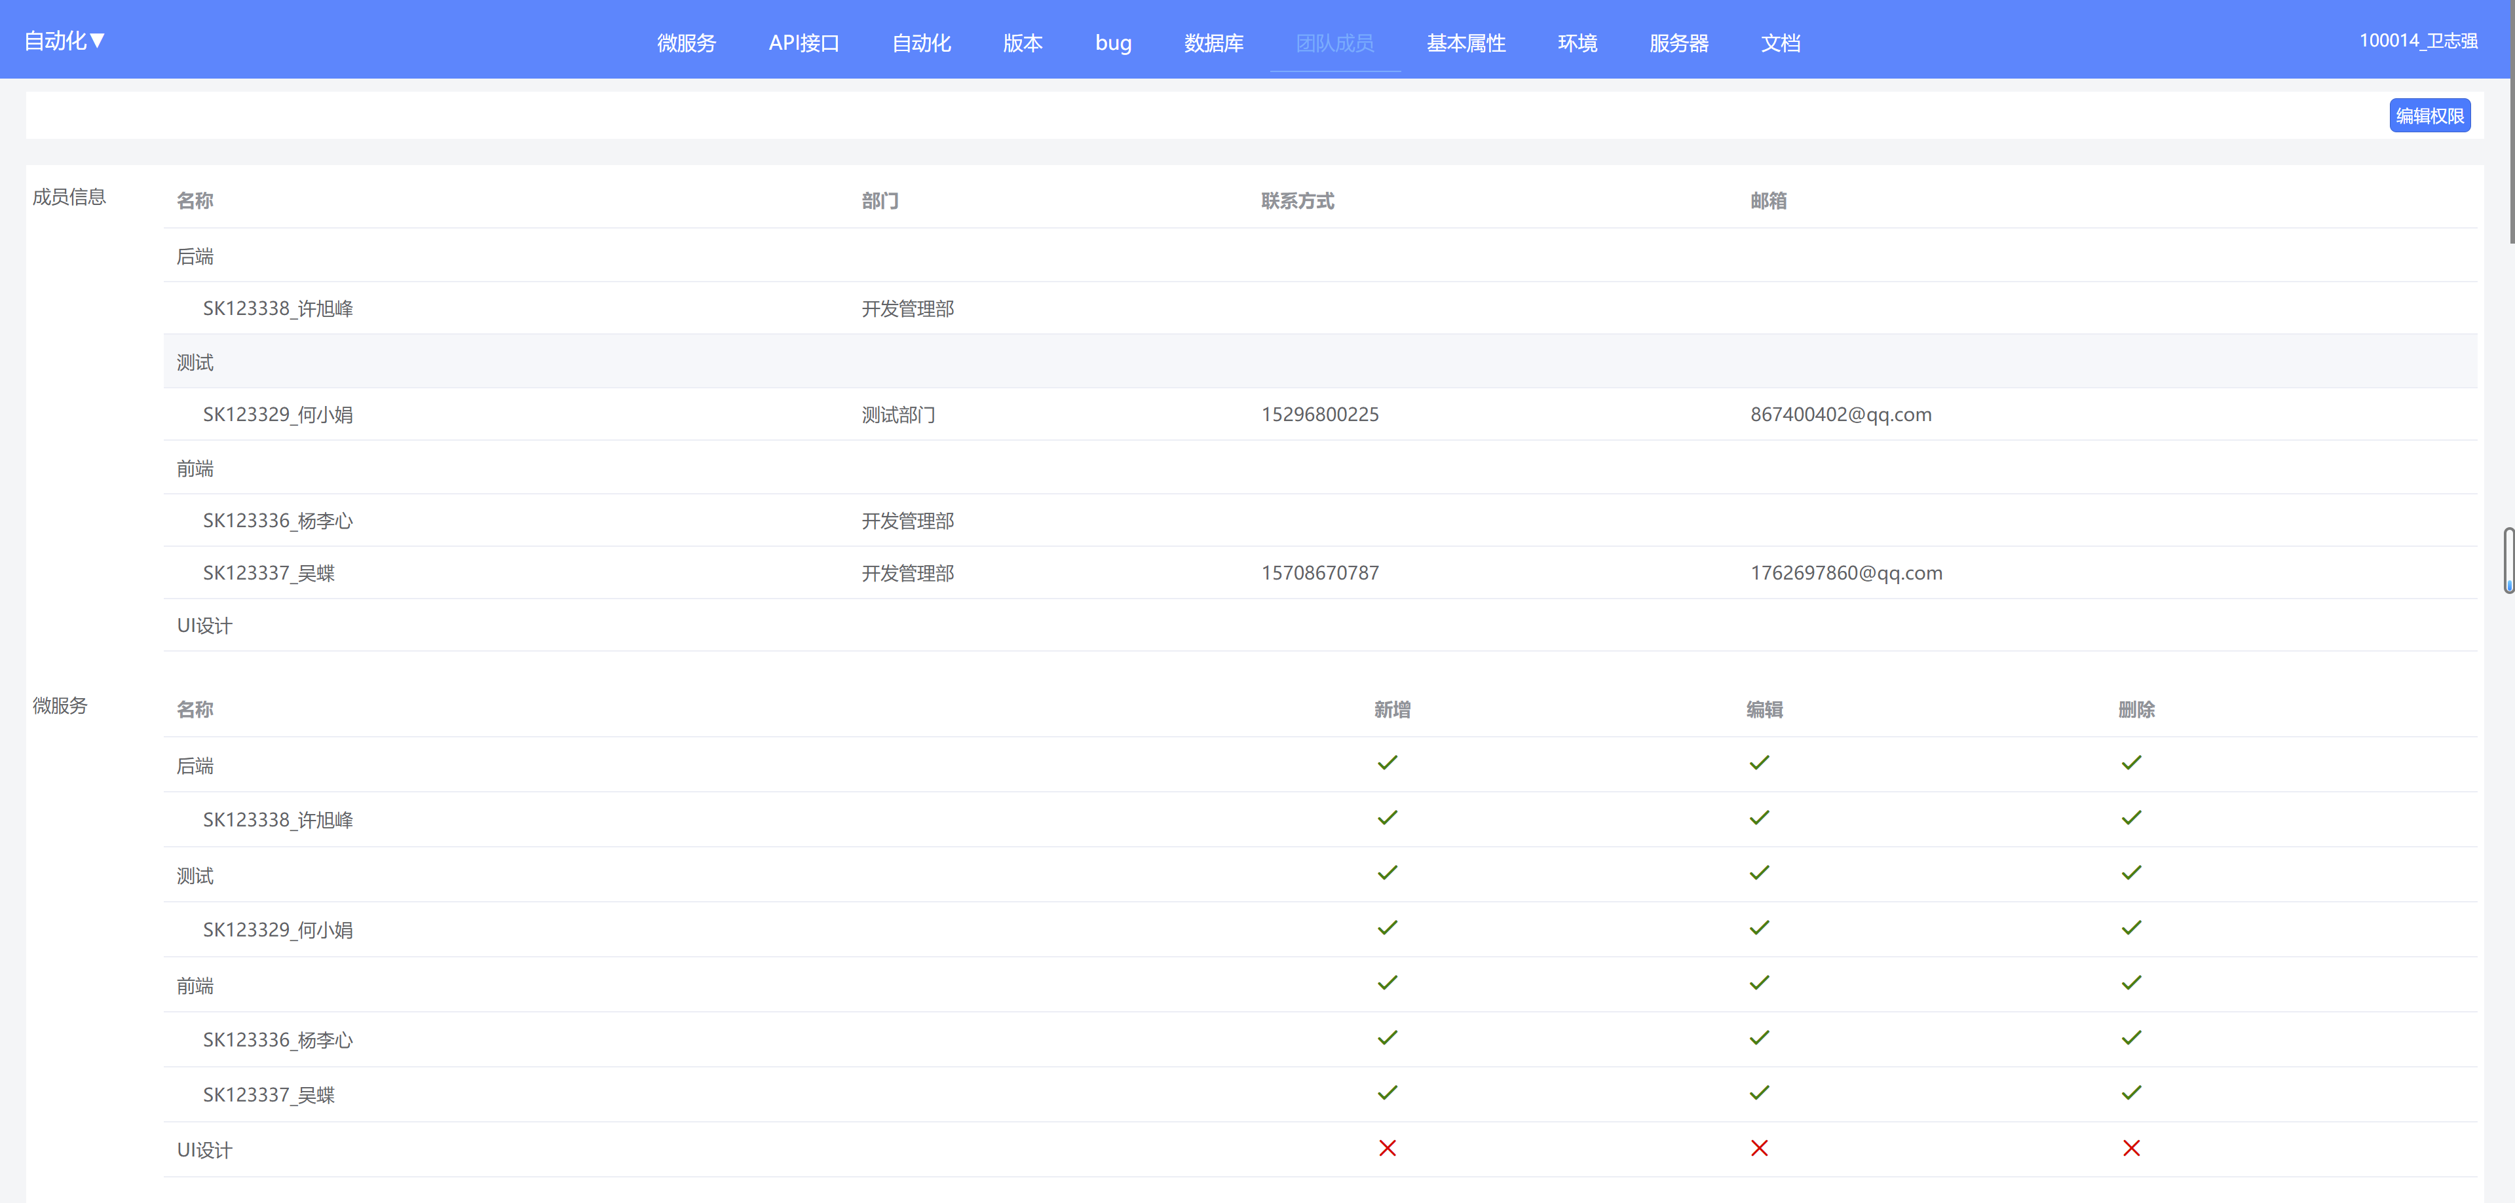
Task: Expand the UI设计 group in 成员信息
Action: pos(204,625)
